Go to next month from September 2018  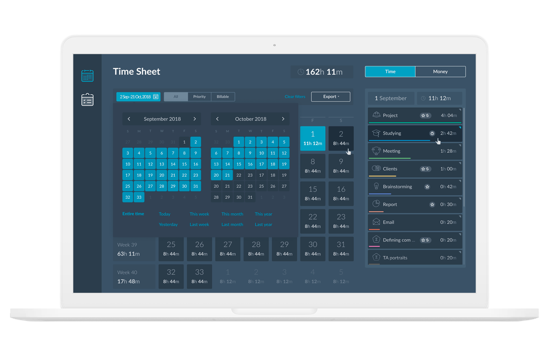coord(195,119)
